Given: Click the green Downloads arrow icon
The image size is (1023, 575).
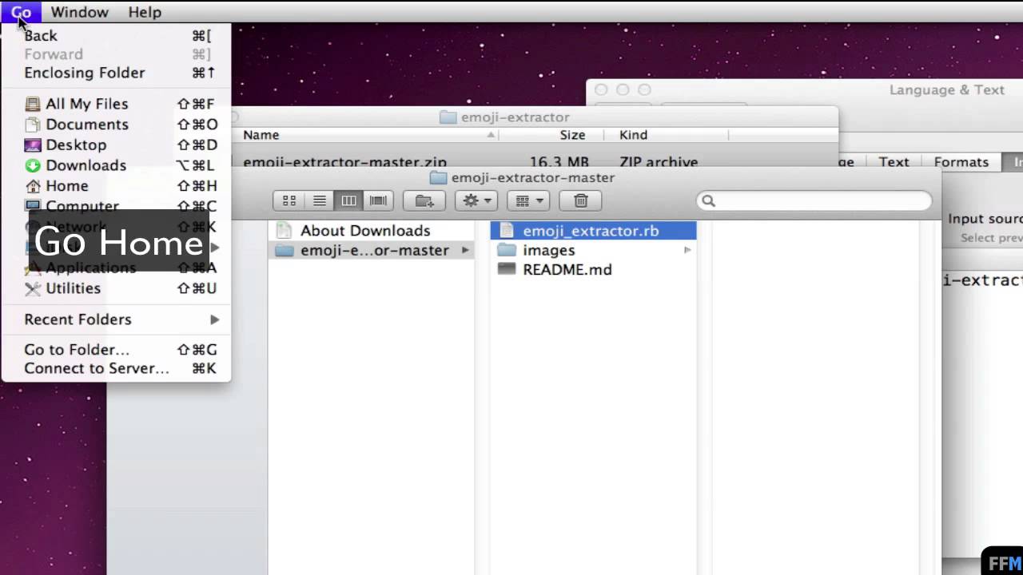Looking at the screenshot, I should tap(33, 165).
